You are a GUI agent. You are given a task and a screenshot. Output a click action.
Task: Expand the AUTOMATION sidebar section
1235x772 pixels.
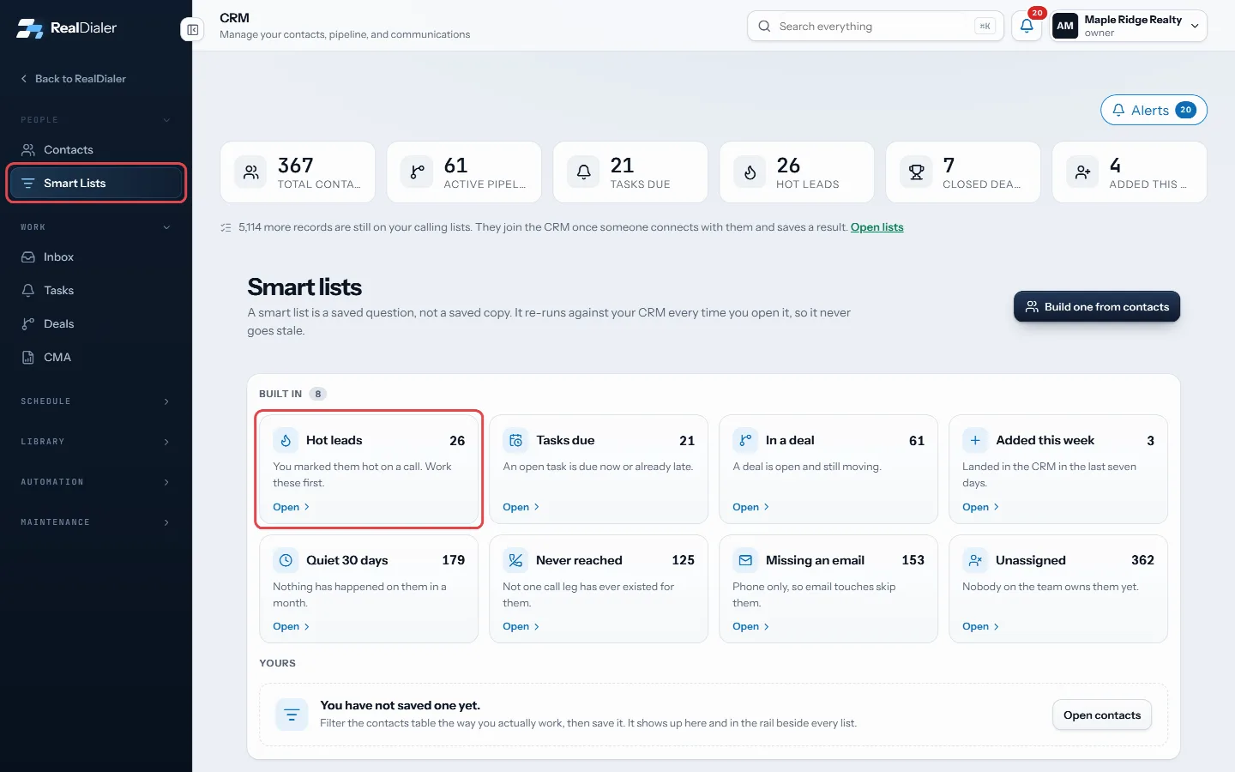tap(96, 482)
